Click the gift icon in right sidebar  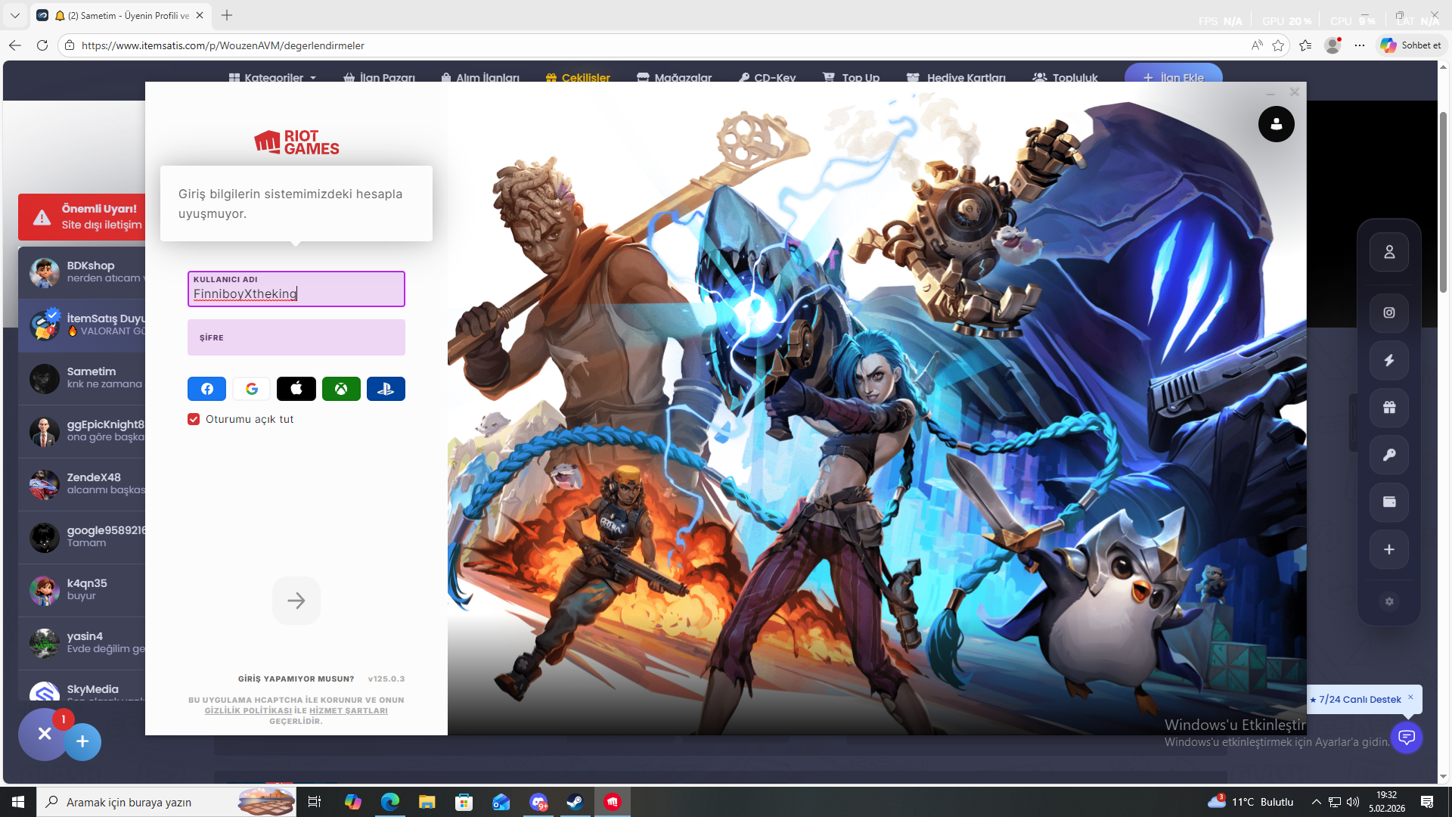coord(1389,407)
